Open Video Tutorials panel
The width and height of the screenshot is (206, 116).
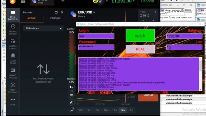pos(13,88)
